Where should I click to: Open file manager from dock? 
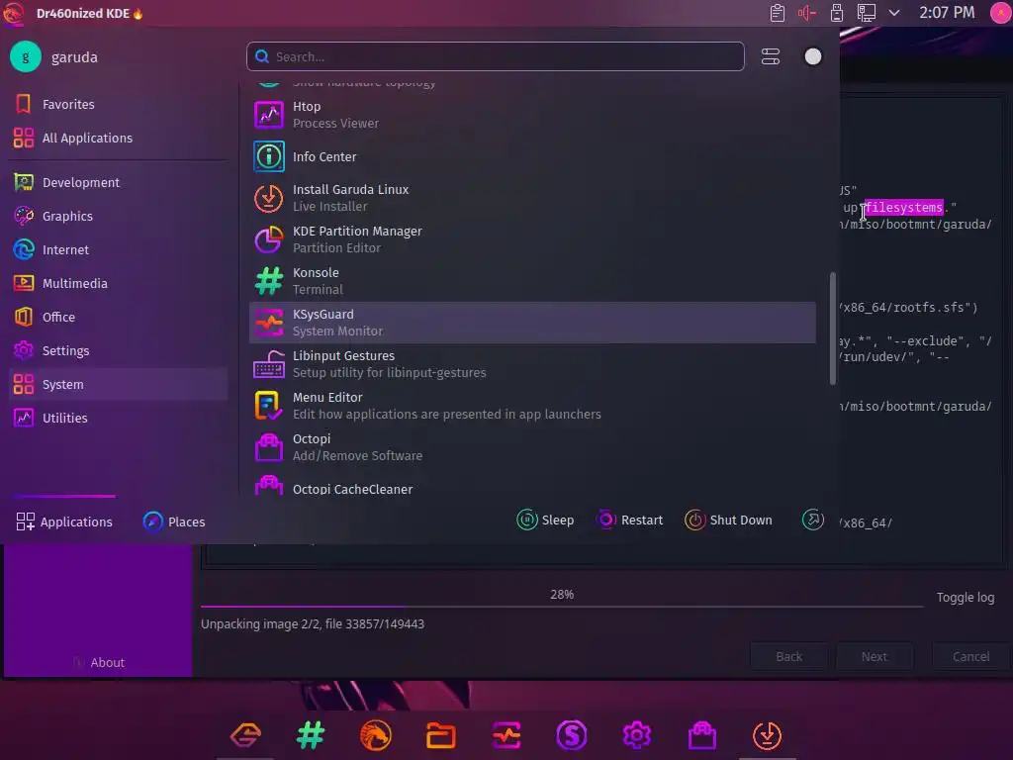(441, 735)
